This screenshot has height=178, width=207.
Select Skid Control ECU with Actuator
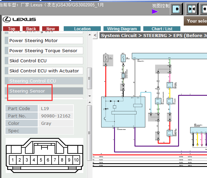[x=44, y=71]
